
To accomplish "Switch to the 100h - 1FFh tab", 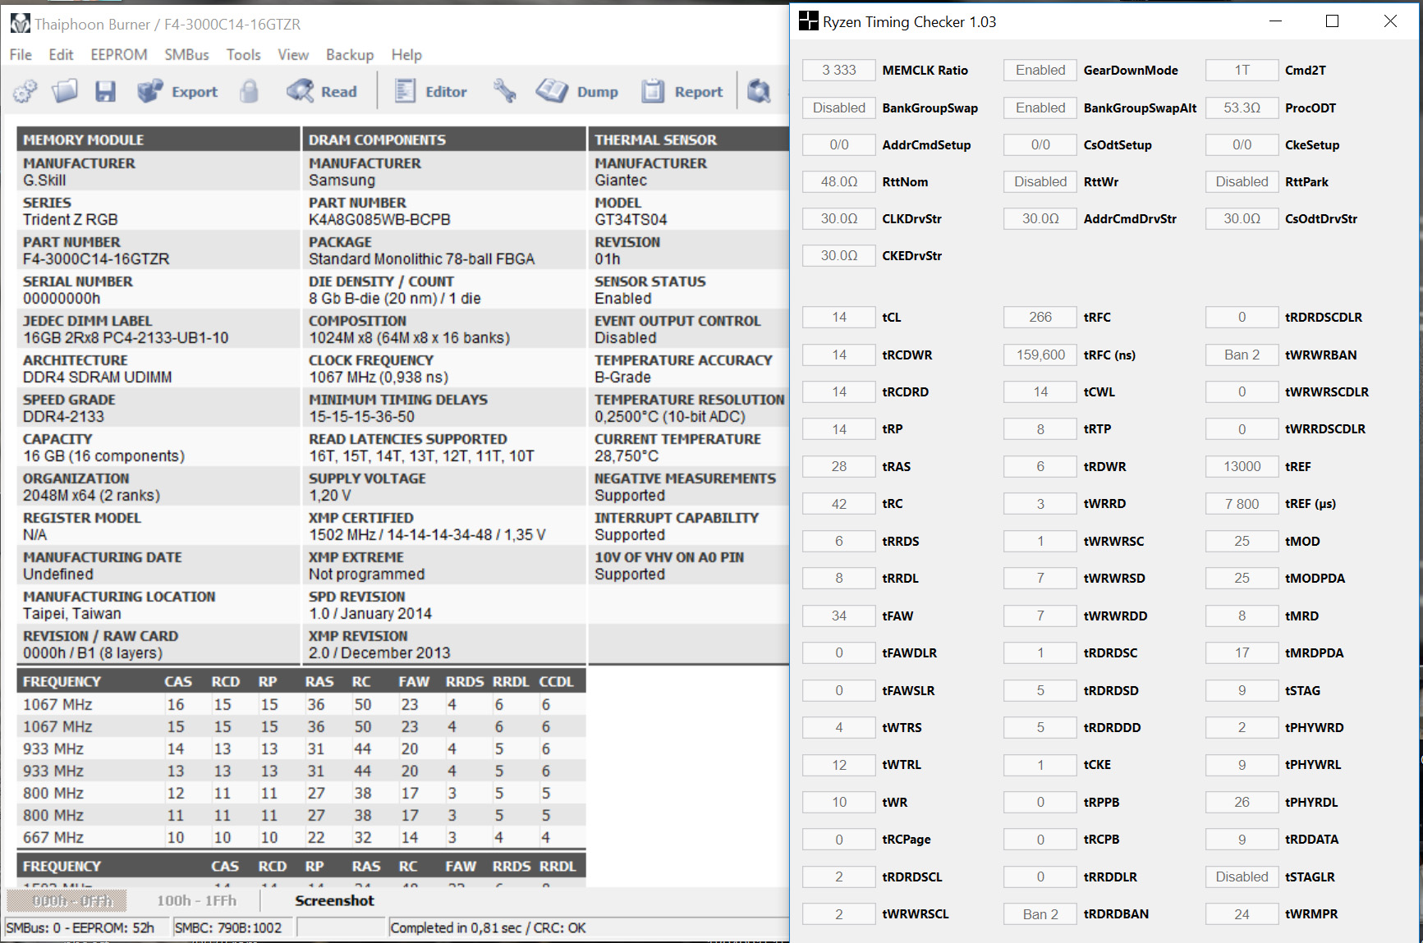I will (196, 901).
